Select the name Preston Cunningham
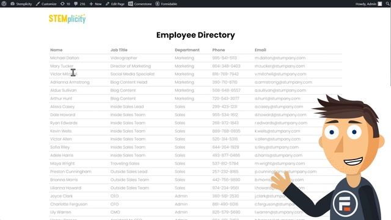 71,172
